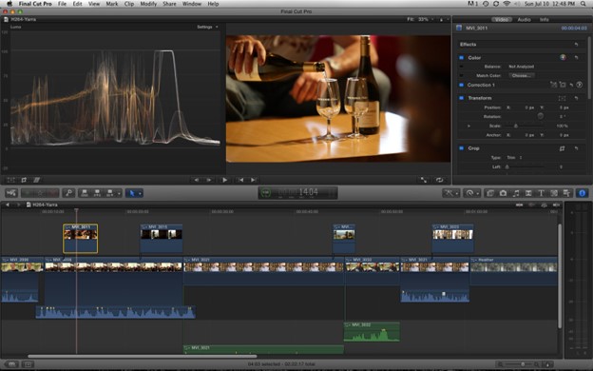The width and height of the screenshot is (593, 371).
Task: Show the titles browser T icon
Action: pos(541,193)
